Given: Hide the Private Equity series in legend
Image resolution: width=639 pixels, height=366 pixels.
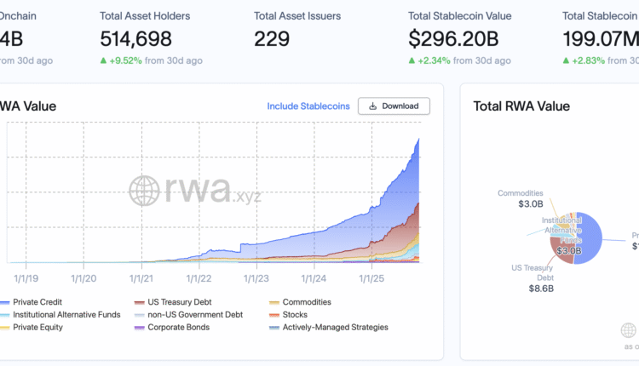Looking at the screenshot, I should tap(39, 327).
